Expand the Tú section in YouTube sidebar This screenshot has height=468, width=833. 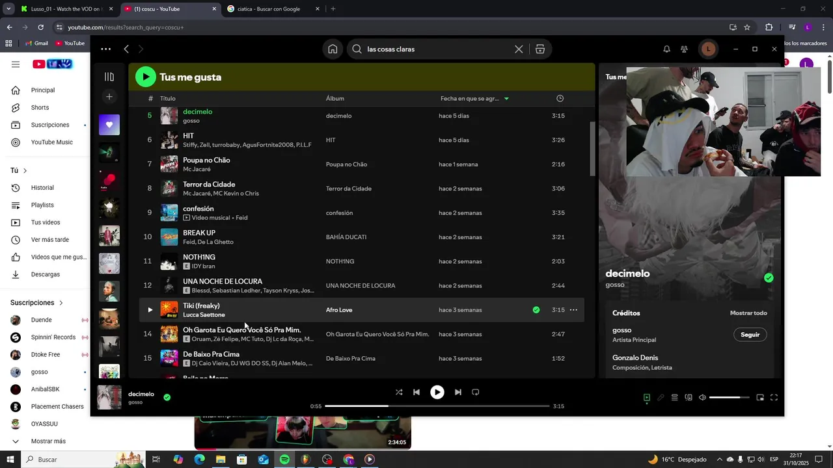click(19, 170)
